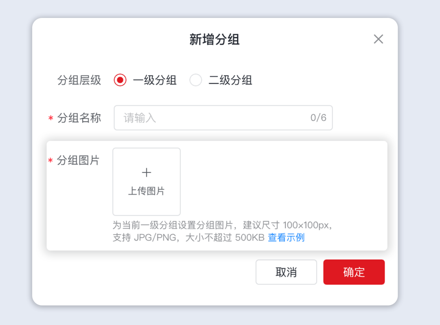Click the upload image plus icon

point(146,173)
